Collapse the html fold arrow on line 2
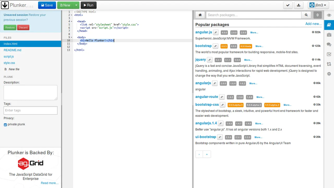Screen dimensions: 334x188 click(71, 15)
